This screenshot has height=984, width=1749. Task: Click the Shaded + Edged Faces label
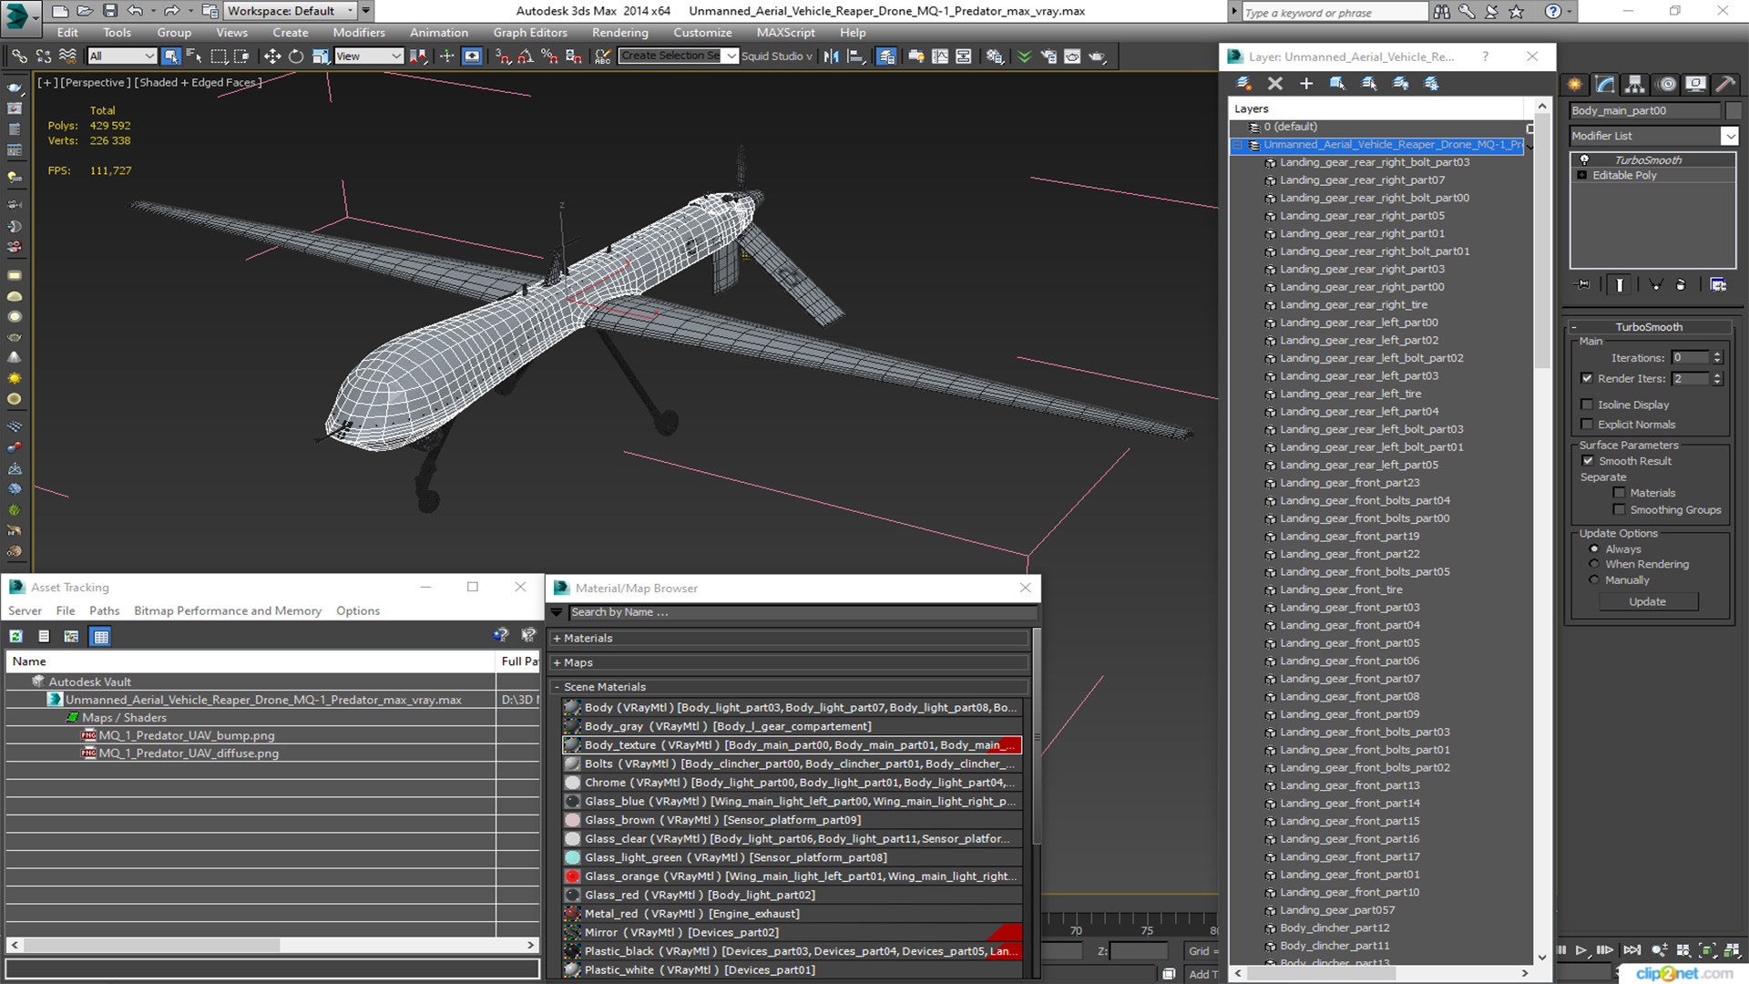point(198,83)
